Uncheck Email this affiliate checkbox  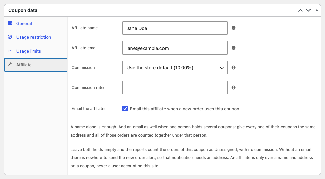[x=125, y=109]
